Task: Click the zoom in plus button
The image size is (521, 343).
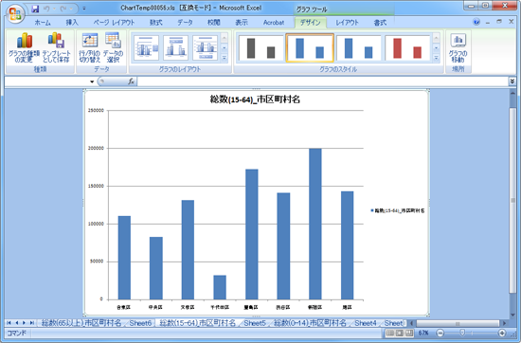Action: [501, 333]
